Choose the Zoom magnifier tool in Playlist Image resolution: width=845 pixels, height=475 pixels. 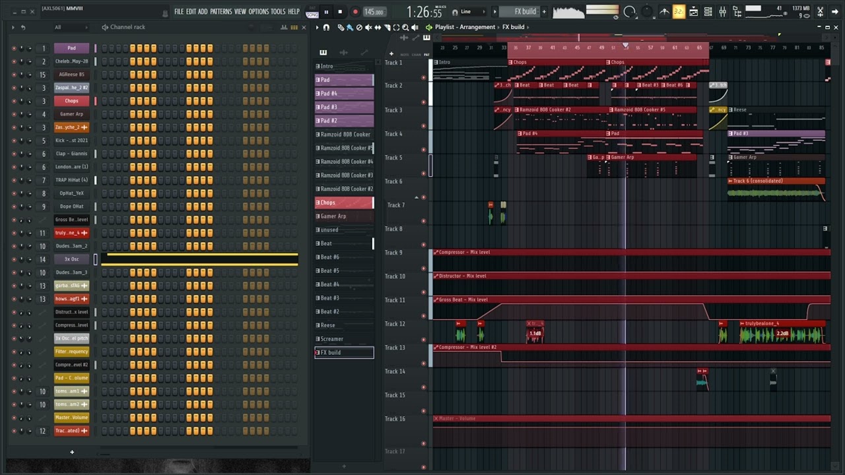405,27
